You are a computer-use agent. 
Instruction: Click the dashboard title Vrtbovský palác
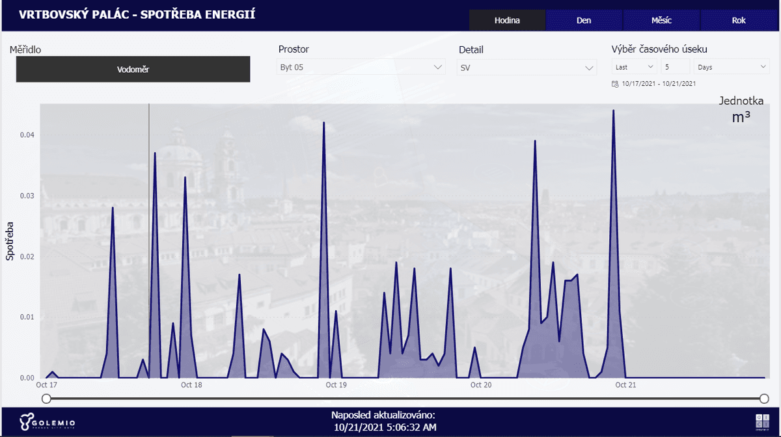point(137,14)
